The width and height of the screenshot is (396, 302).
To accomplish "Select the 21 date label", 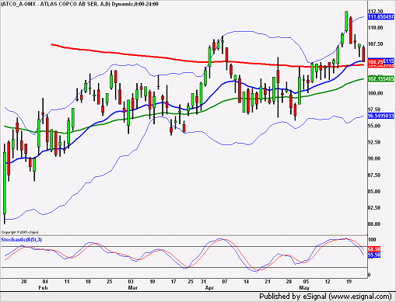I will tap(268, 282).
